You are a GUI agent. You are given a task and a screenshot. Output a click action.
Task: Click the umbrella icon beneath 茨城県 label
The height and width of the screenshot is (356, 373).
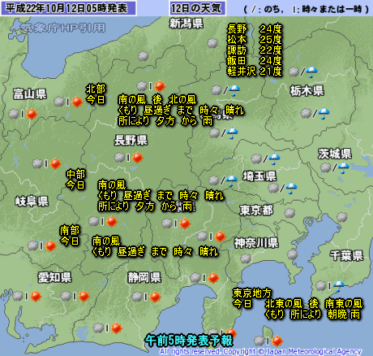(344, 167)
